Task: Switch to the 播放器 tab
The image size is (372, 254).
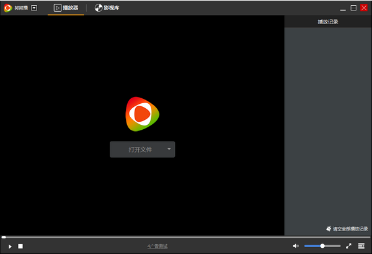Action: (66, 8)
